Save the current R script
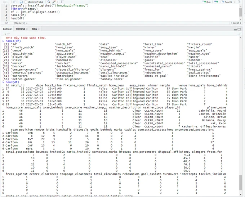245x197 pixels. (21, 2)
